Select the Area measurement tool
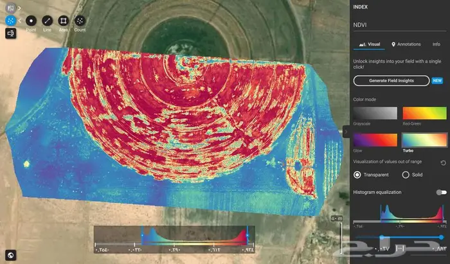Viewport: 450px width, 264px height. click(63, 21)
